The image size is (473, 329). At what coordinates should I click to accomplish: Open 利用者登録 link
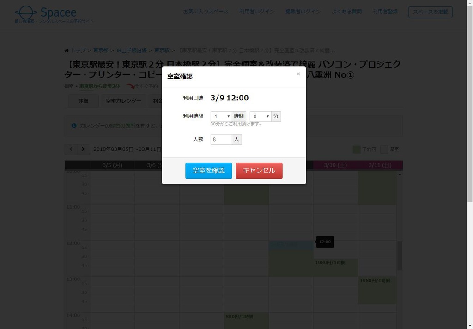pos(385,12)
